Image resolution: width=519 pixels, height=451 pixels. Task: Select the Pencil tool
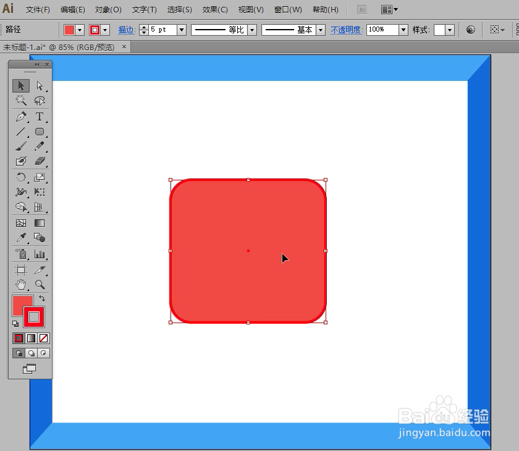pyautogui.click(x=40, y=146)
